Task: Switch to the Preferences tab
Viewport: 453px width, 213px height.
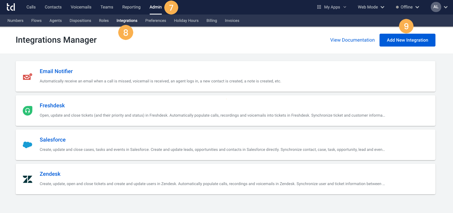Action: (156, 21)
